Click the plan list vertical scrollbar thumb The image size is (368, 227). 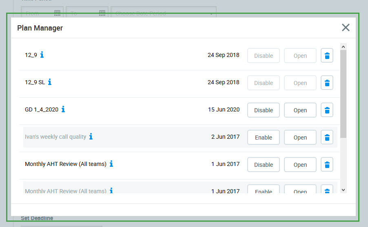pyautogui.click(x=343, y=94)
